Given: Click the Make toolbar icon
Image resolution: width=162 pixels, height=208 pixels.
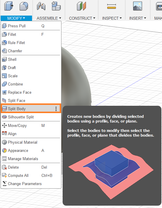Looking at the screenshot, I should [159, 6].
